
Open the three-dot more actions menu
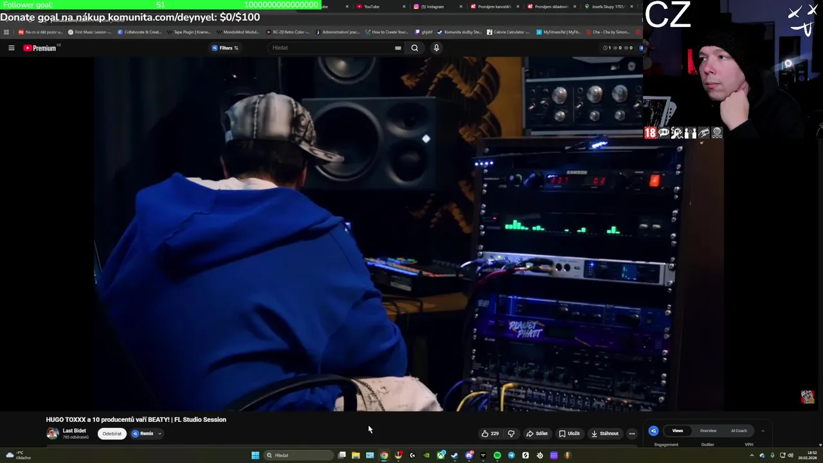coord(631,433)
